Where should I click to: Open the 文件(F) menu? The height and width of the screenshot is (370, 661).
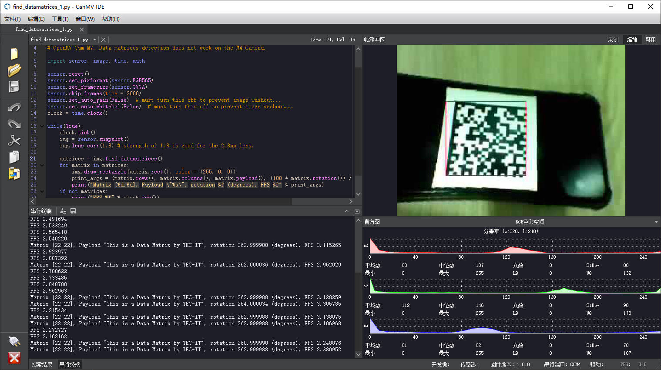point(13,19)
